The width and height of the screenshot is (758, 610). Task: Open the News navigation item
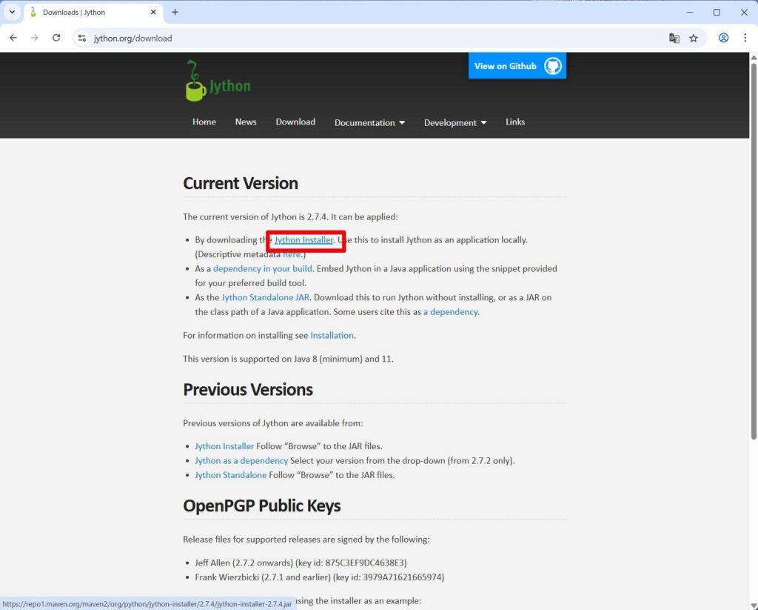246,122
